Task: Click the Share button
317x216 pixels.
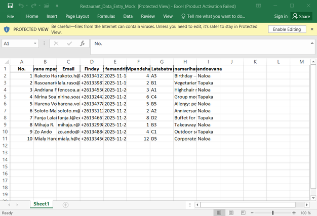Action: [x=301, y=16]
